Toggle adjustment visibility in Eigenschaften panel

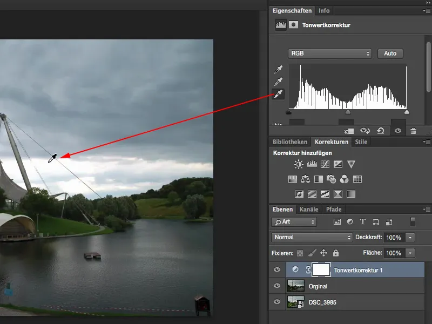(x=398, y=131)
